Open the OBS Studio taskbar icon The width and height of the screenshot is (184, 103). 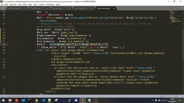point(96,100)
